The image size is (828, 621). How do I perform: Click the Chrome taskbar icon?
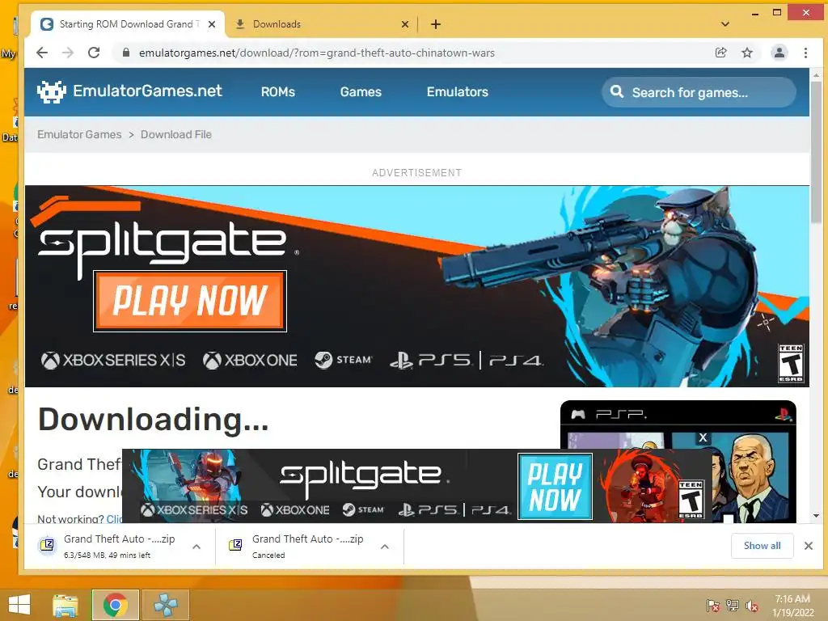coord(116,605)
